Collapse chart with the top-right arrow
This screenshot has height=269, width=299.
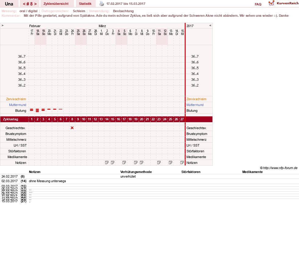click(210, 25)
